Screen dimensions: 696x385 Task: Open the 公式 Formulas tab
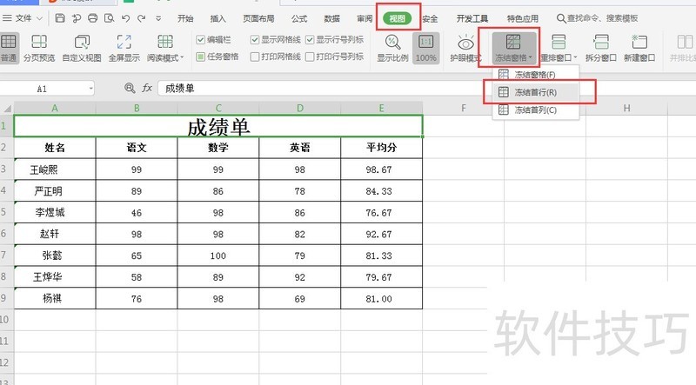pos(299,18)
